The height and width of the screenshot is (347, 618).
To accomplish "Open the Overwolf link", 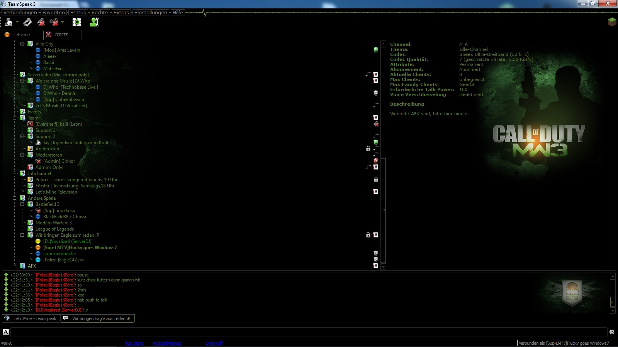I will point(214,343).
